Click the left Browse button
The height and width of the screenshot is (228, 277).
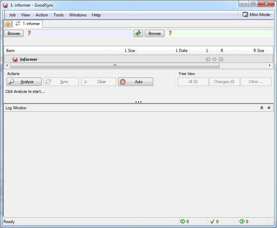14,33
